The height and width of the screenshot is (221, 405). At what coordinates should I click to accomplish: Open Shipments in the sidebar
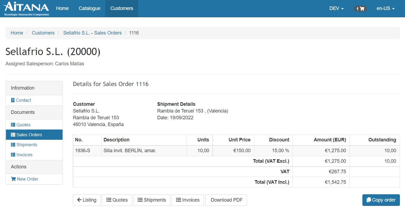[x=27, y=145]
